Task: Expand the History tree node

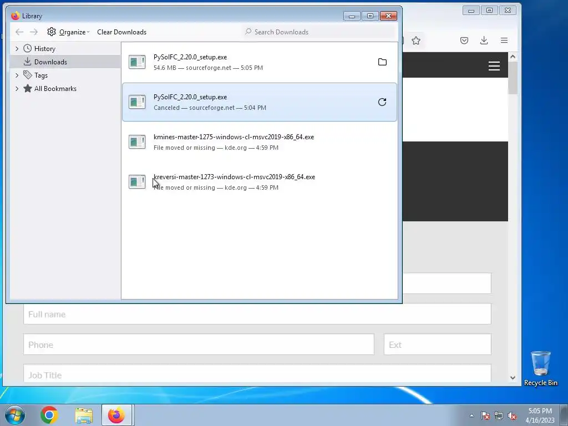Action: point(17,49)
